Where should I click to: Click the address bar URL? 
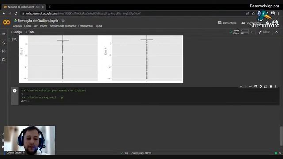pyautogui.click(x=83, y=13)
